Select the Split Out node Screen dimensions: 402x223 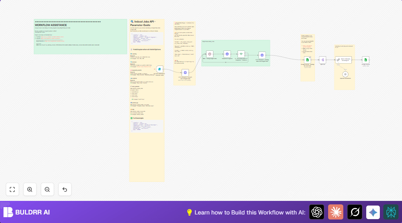tap(323, 60)
